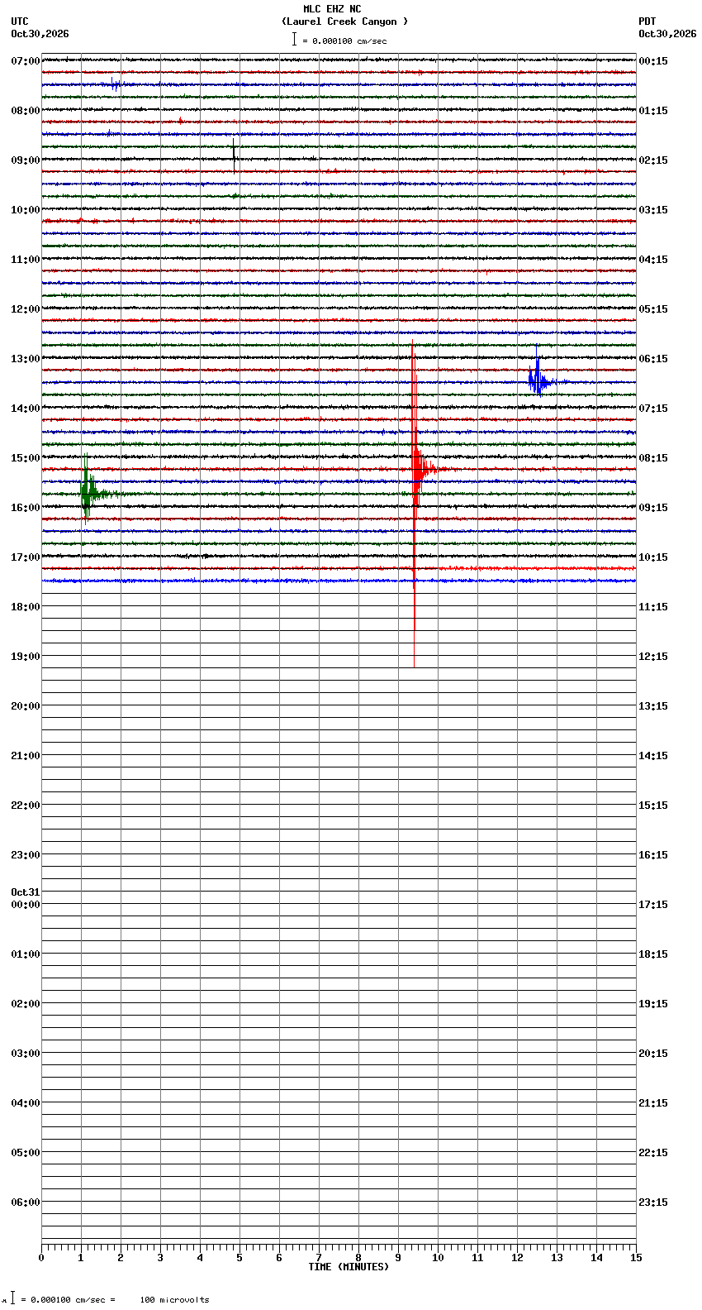Click the '(Laurel Creek Canyon )' subtitle
Viewport: 702px width, 1310px height.
click(x=344, y=22)
